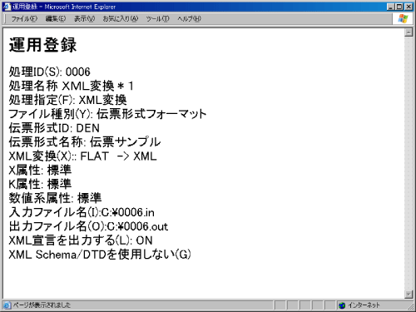Click the Internet Explorer title bar icon
Viewport: 416px width, 312px height.
7,7
